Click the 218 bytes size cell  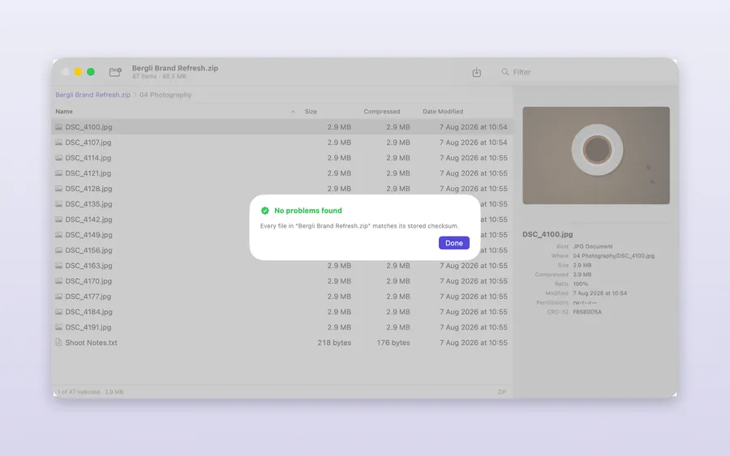point(334,343)
